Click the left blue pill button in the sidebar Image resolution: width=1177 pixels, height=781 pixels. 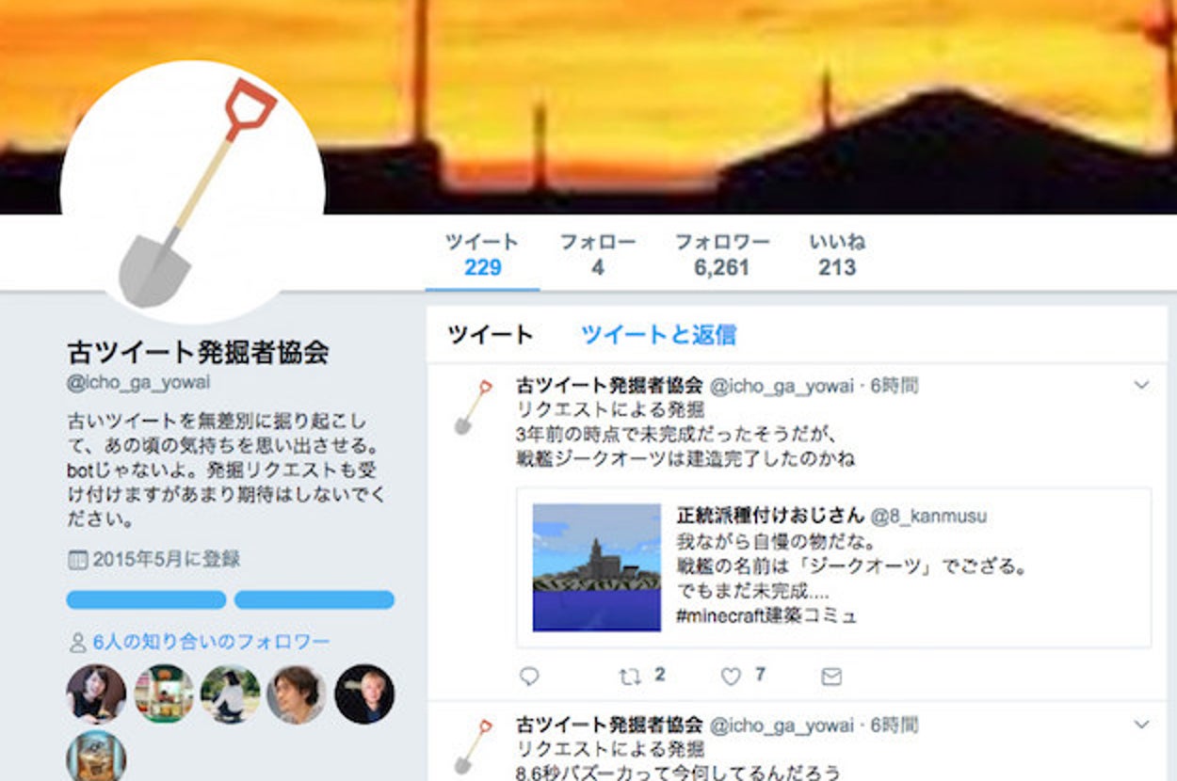coord(146,600)
